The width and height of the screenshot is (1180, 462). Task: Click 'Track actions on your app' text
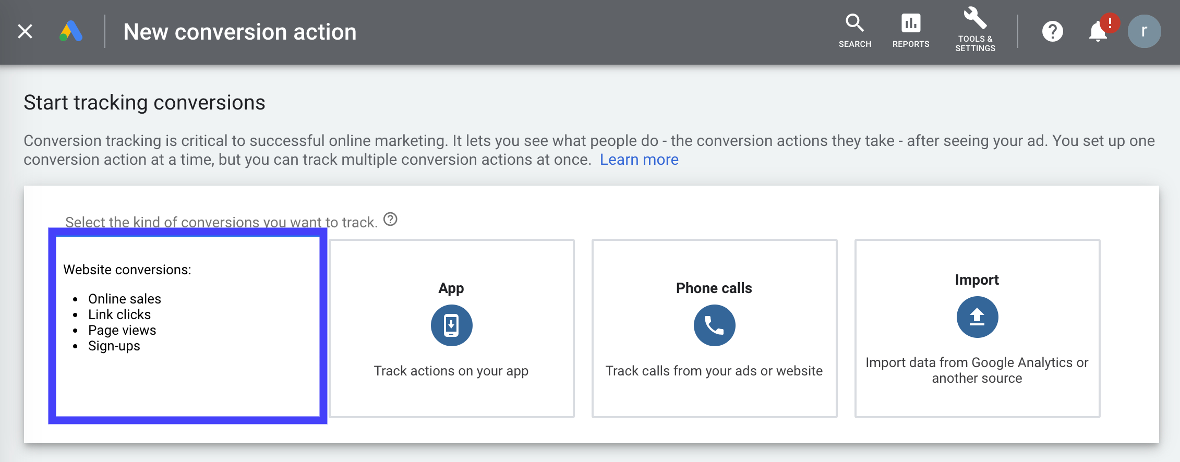[x=451, y=371]
